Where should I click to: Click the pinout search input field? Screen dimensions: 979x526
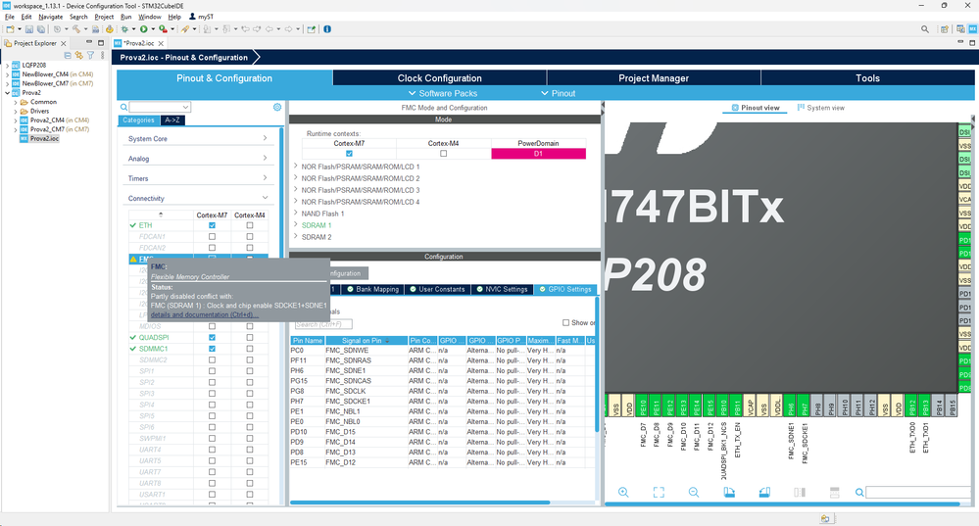[x=918, y=493]
